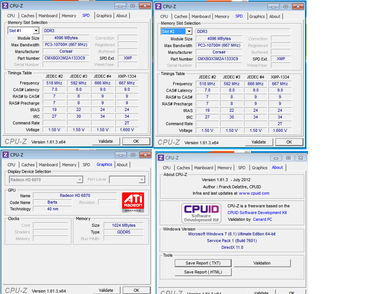
Task: Click OK in Slot #1 window
Action: pyautogui.click(x=136, y=141)
